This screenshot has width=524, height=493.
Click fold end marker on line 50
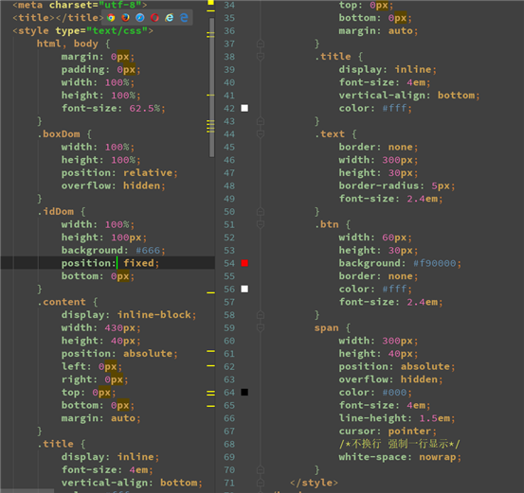[261, 211]
